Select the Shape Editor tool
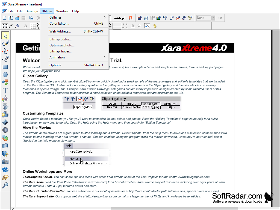Screen dimensions: 280x210 point(5,51)
